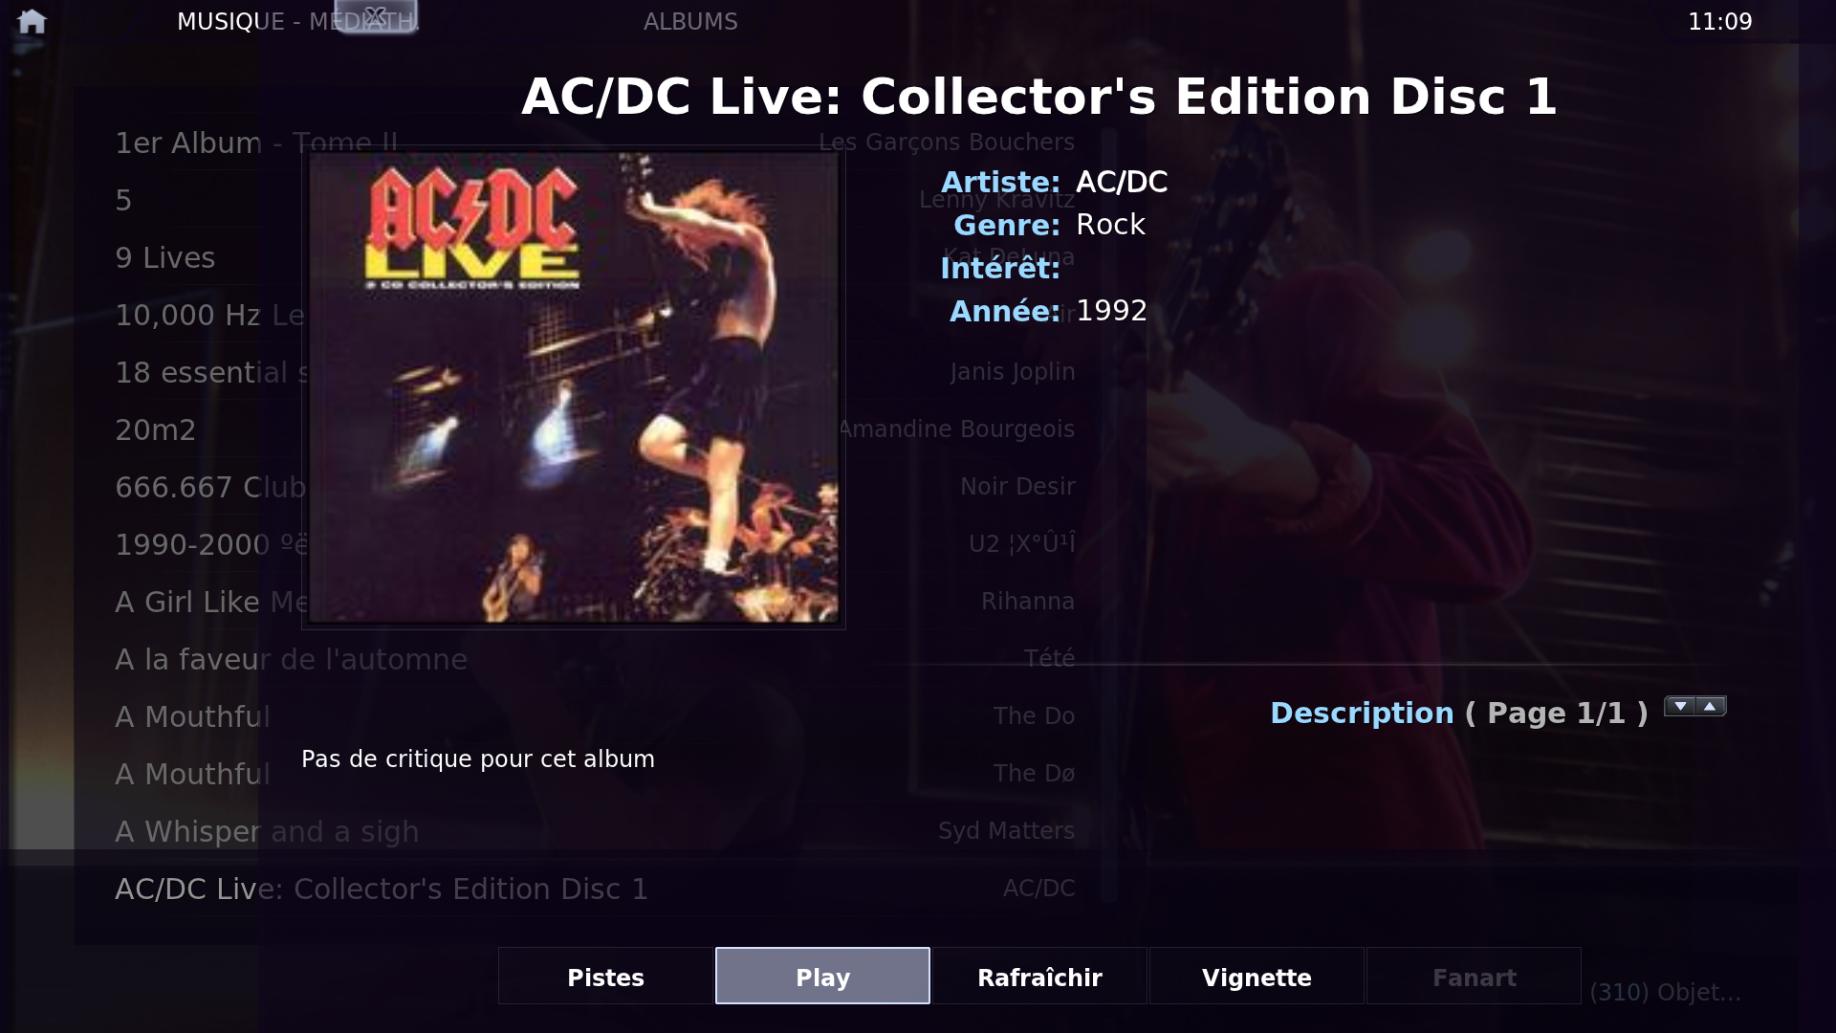The width and height of the screenshot is (1836, 1033).
Task: Click the Fanart button
Action: pos(1474,976)
